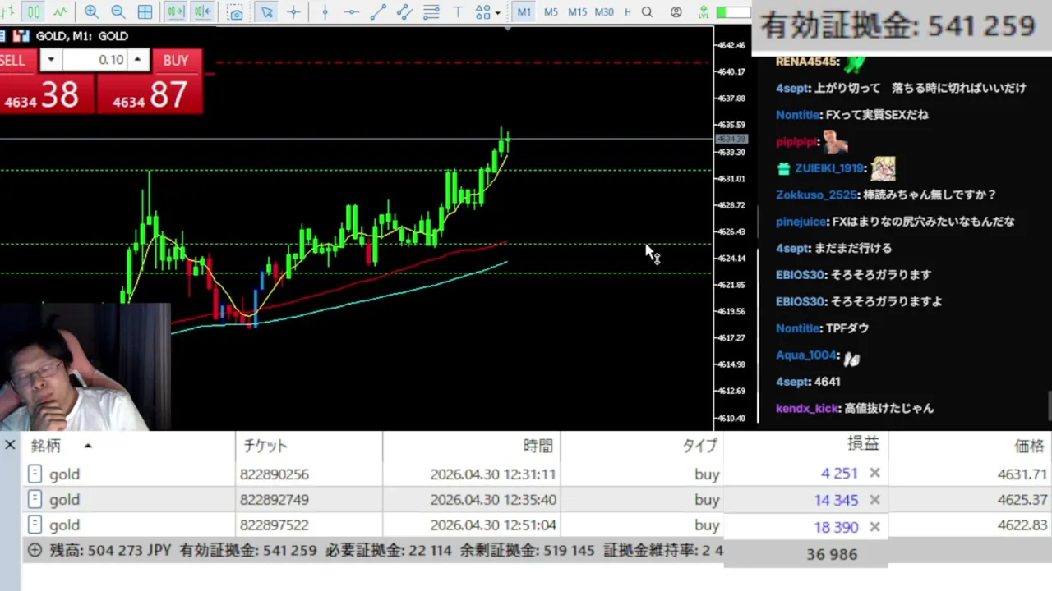Image resolution: width=1052 pixels, height=591 pixels.
Task: Click the green level progress bar
Action: (733, 12)
